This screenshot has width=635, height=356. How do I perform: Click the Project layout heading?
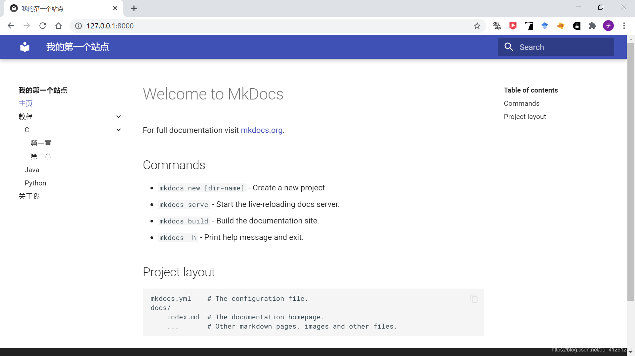coord(179,272)
